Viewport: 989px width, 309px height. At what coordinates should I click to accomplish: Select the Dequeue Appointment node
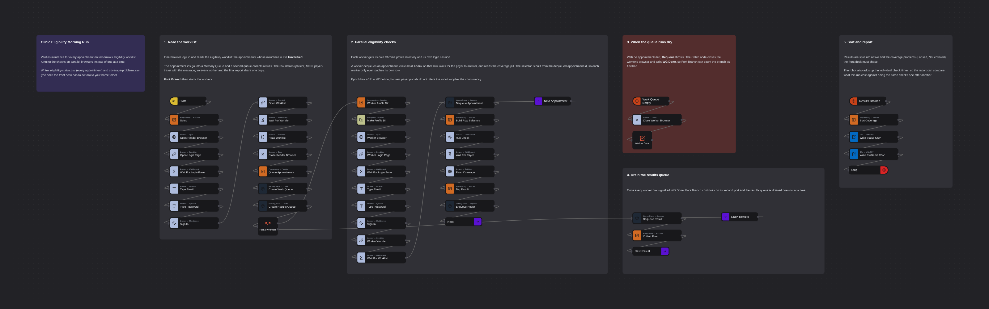(x=470, y=103)
